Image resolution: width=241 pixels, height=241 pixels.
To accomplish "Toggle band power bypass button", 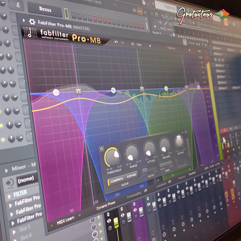I will [102, 149].
